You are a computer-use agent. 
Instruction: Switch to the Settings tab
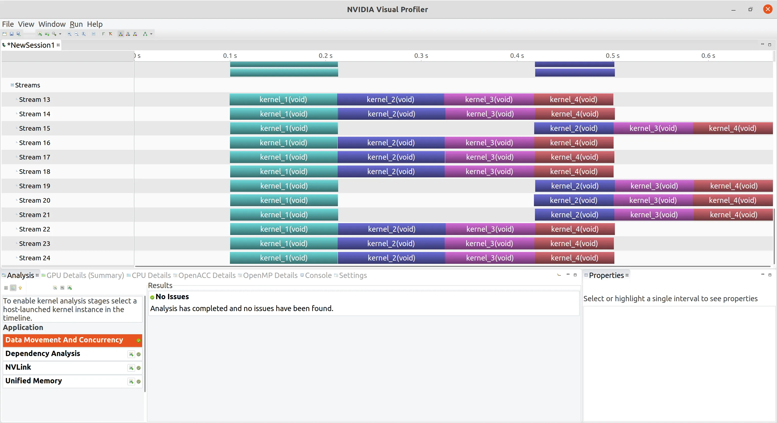(351, 275)
